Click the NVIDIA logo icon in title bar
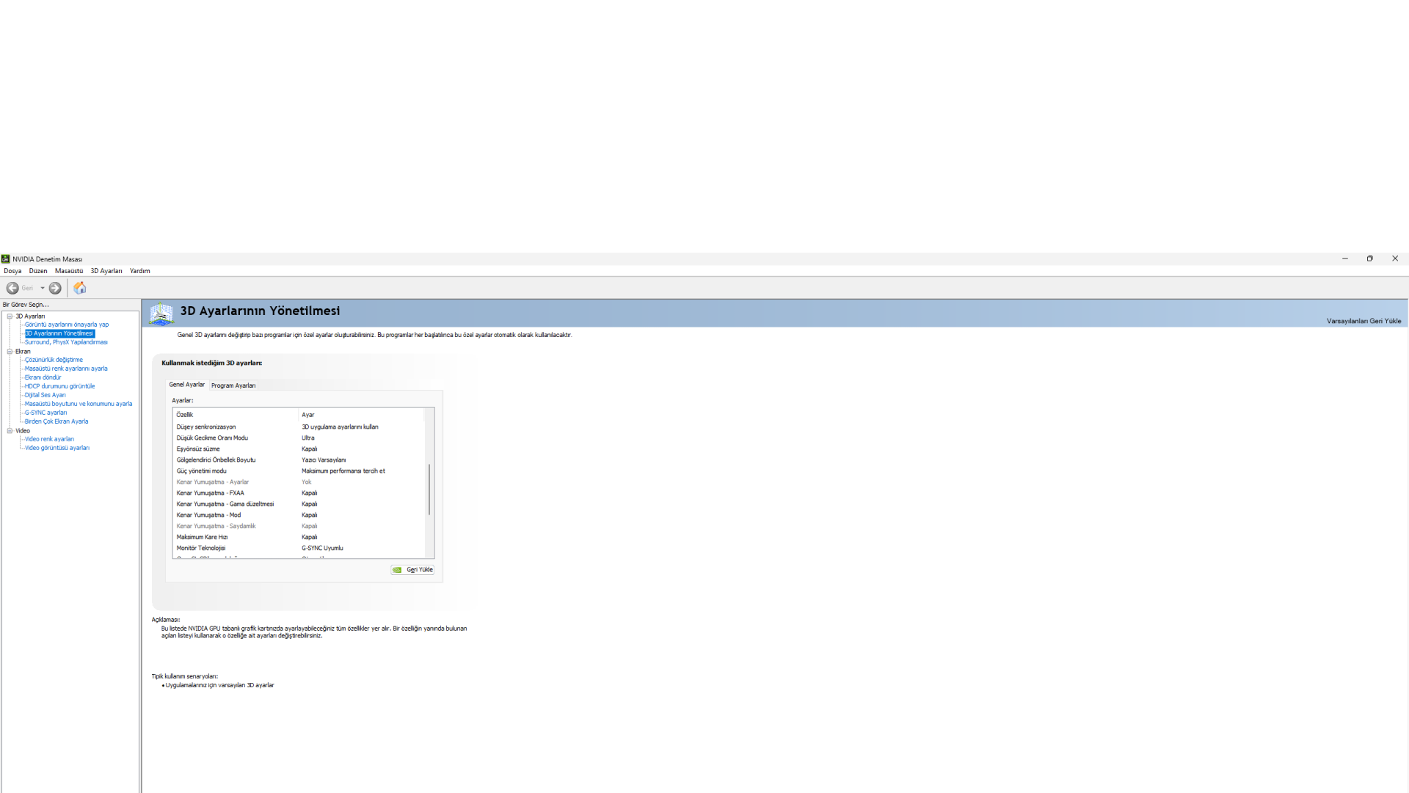Screen dimensions: 1409x793 click(x=6, y=258)
